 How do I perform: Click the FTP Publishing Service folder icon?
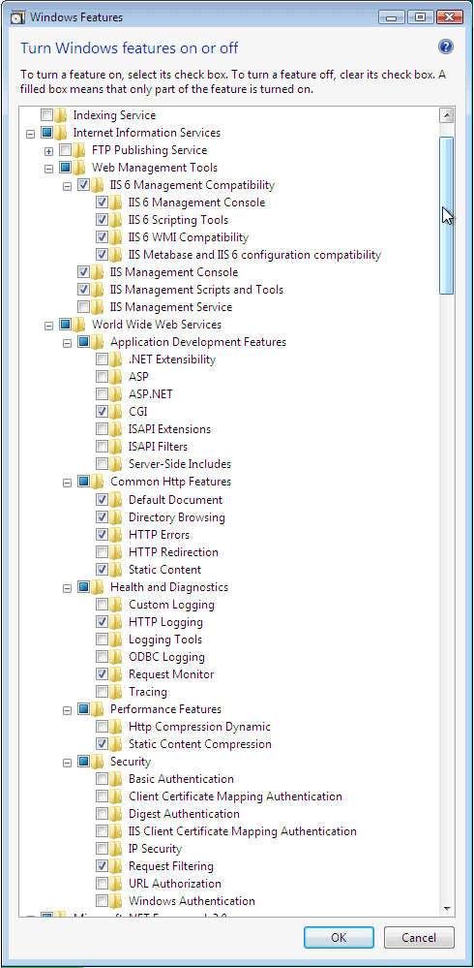(79, 150)
